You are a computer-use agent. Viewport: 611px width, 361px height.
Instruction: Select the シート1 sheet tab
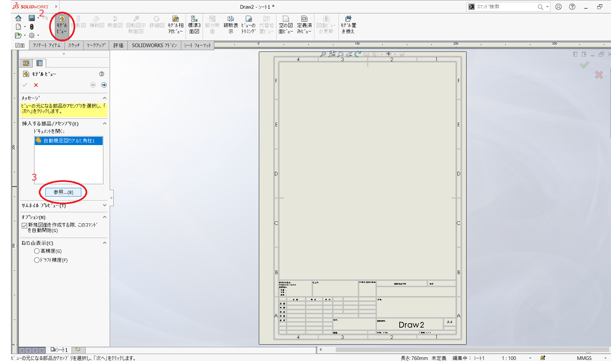(x=59, y=350)
